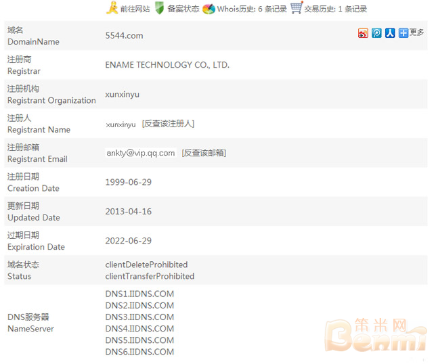Click status clientTransferProhibited
This screenshot has height=364, width=436.
point(150,276)
